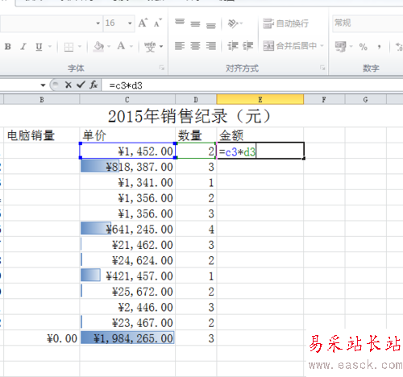Click the borders icon
This screenshot has height=377, width=403.
69,47
